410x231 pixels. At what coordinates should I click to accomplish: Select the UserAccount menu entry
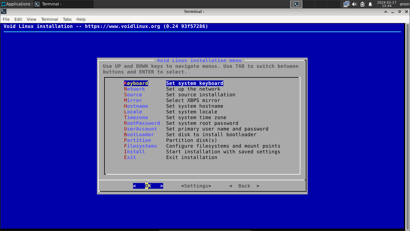coord(141,129)
